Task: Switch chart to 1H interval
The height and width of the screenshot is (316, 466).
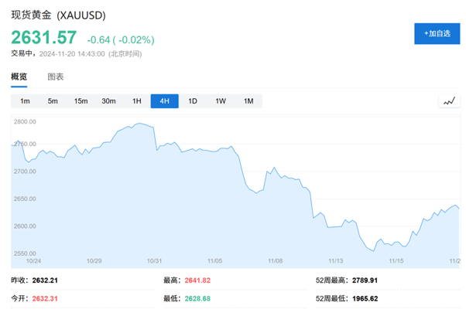Action: tap(136, 101)
